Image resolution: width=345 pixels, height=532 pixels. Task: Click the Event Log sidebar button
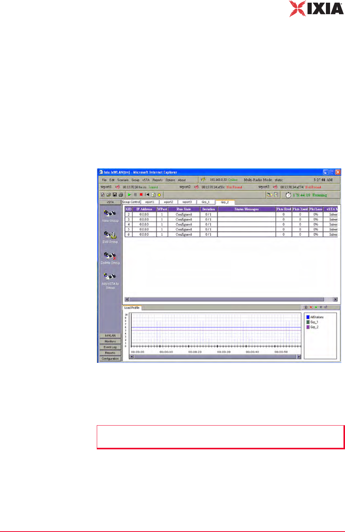tap(110, 347)
